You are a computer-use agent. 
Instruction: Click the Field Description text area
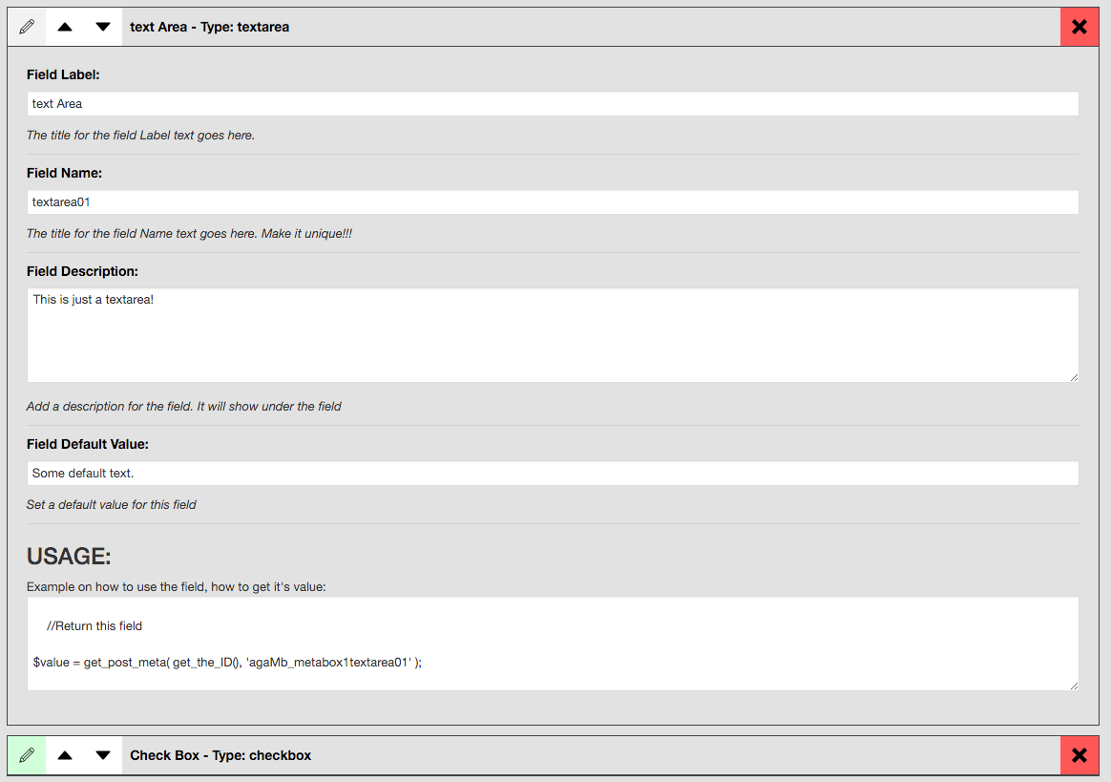(x=553, y=335)
